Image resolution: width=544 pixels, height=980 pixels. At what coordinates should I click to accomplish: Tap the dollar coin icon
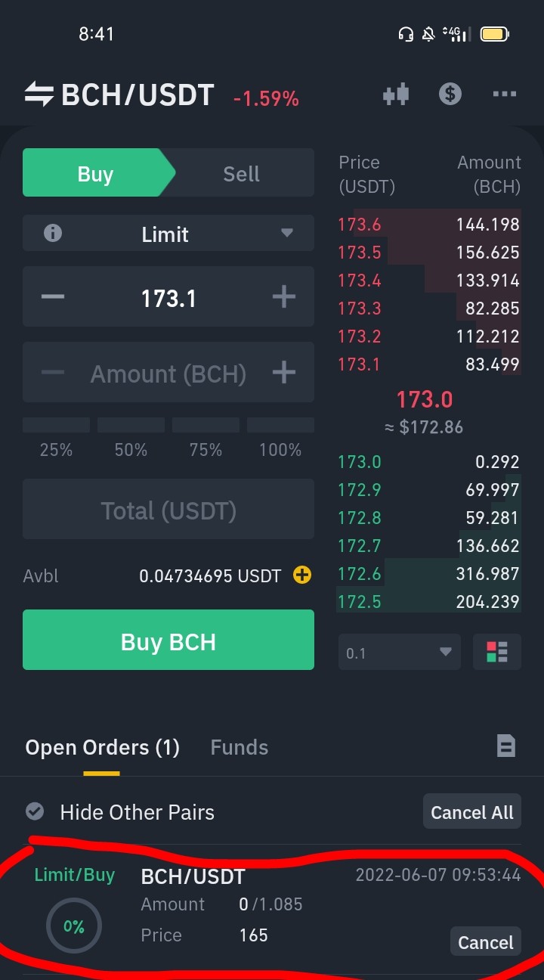450,95
